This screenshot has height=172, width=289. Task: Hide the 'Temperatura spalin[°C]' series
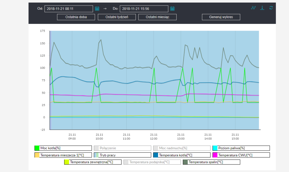point(212,162)
